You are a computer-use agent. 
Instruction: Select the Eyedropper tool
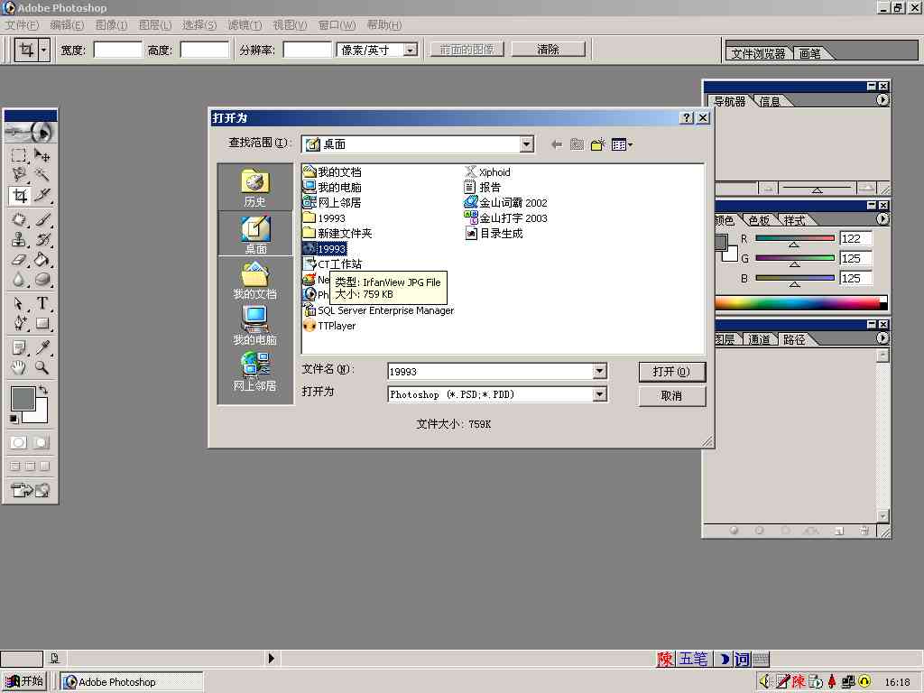click(x=42, y=347)
